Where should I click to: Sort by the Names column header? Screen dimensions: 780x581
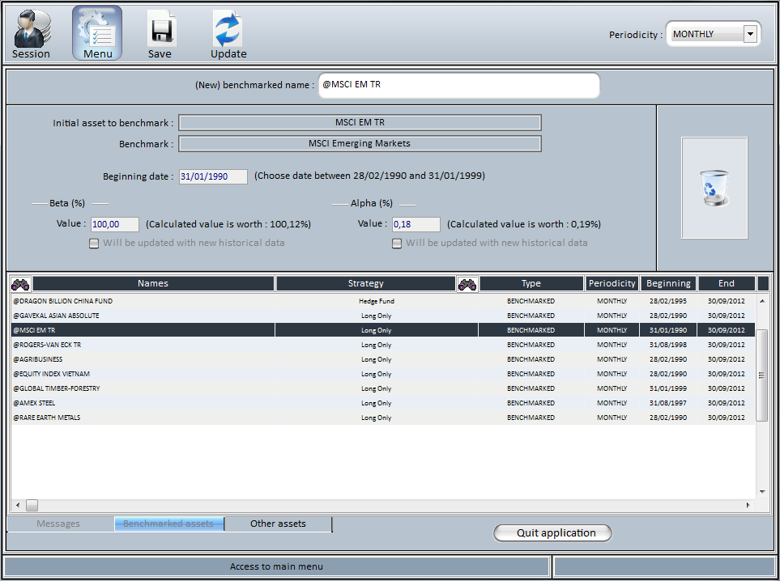[x=153, y=284]
